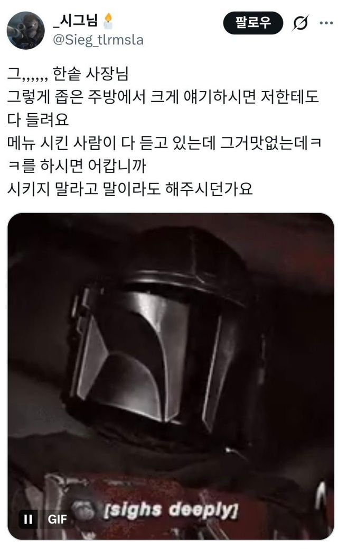Click the last line 시키지 말라고 말이라도 해주시던가요

point(130,189)
